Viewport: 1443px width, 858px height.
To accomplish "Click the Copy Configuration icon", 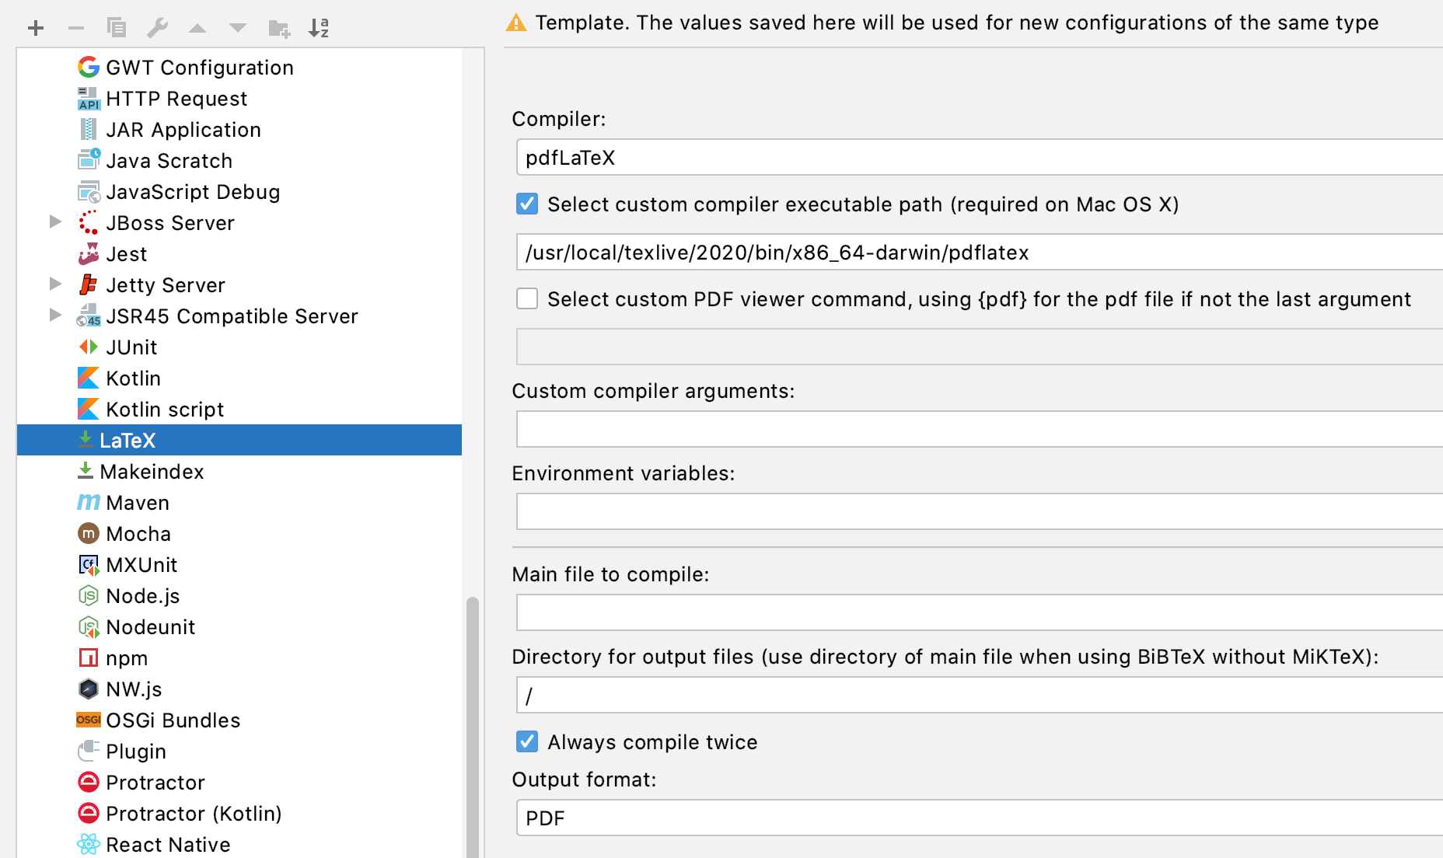I will (117, 27).
